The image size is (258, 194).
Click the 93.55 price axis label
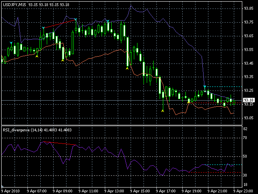[249, 50]
